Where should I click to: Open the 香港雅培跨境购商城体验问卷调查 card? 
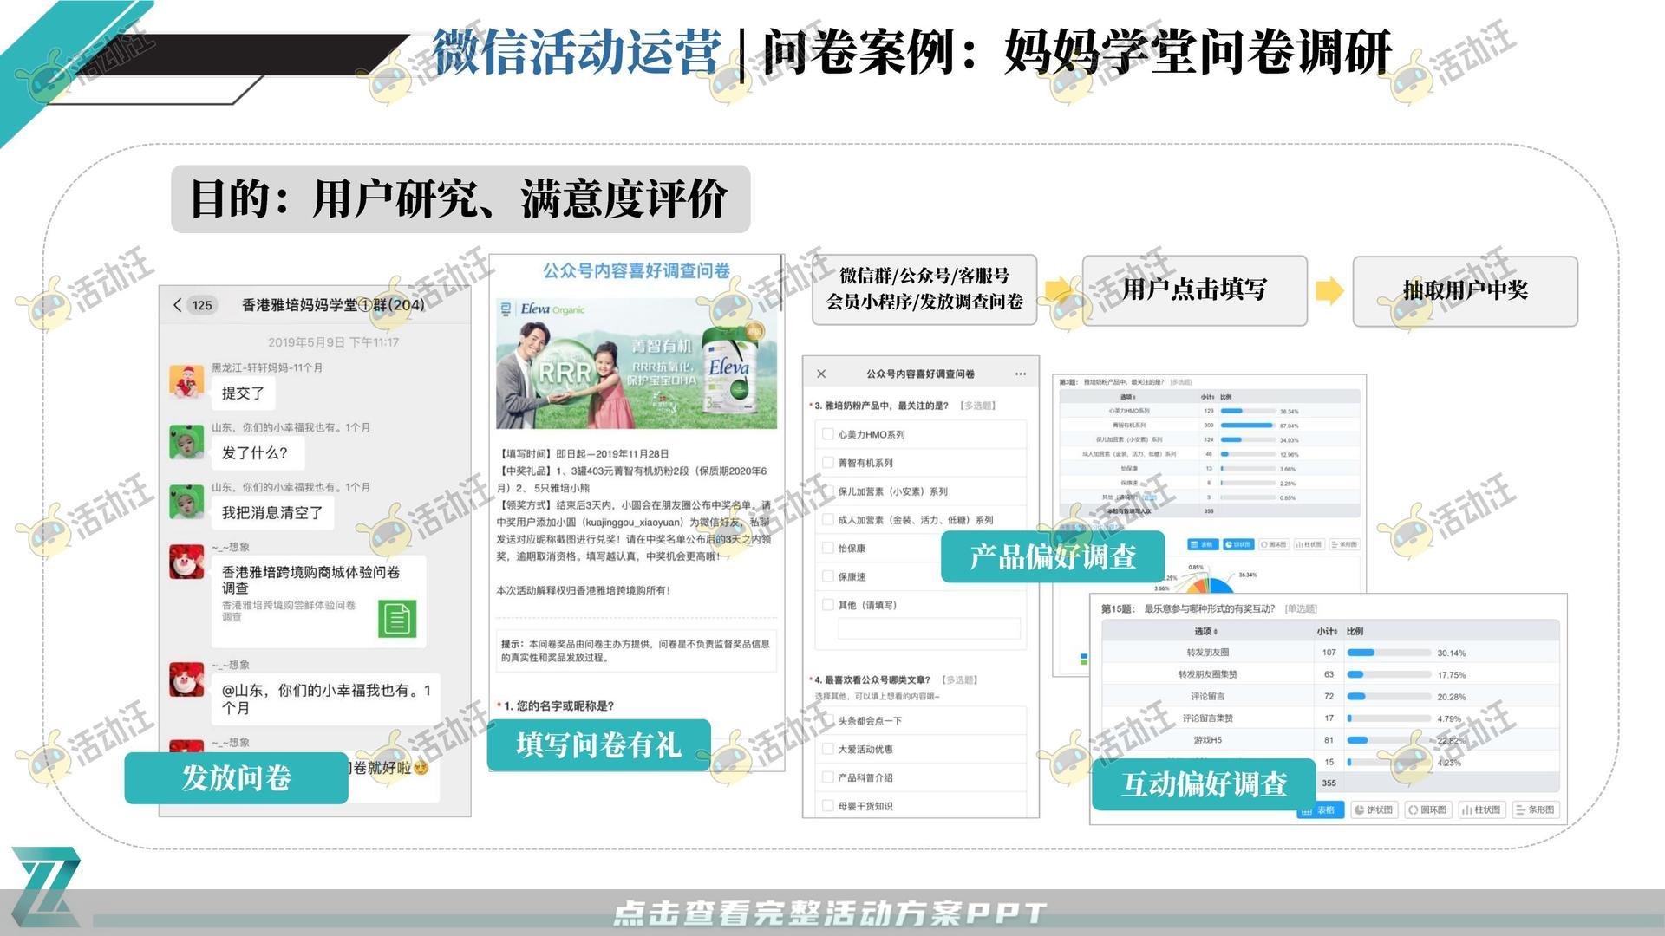coord(318,601)
